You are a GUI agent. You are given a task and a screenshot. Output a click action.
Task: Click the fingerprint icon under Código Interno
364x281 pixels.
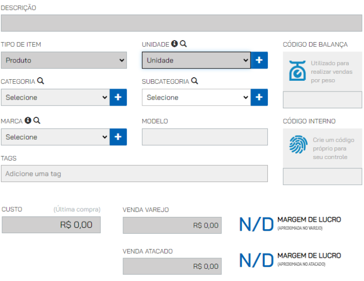(x=298, y=144)
